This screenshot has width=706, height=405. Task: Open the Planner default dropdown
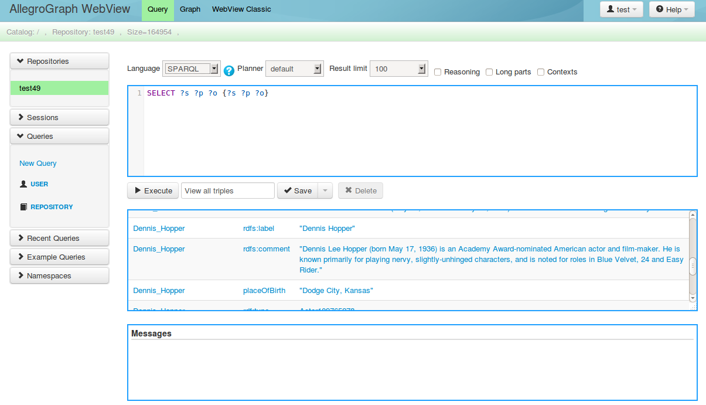[x=294, y=69]
